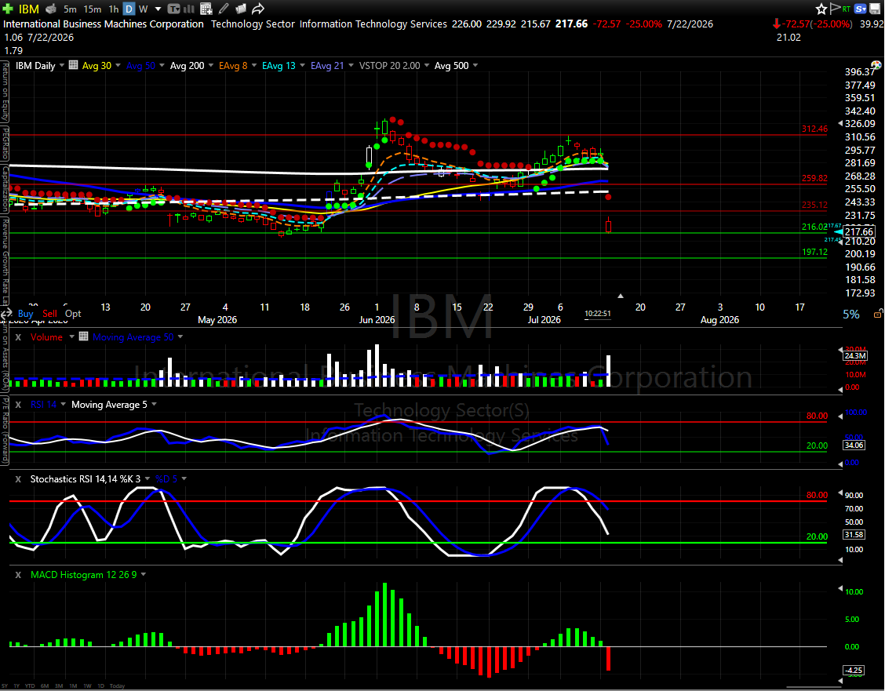
Task: Close the RSI 14 pane with X
Action: tap(19, 405)
